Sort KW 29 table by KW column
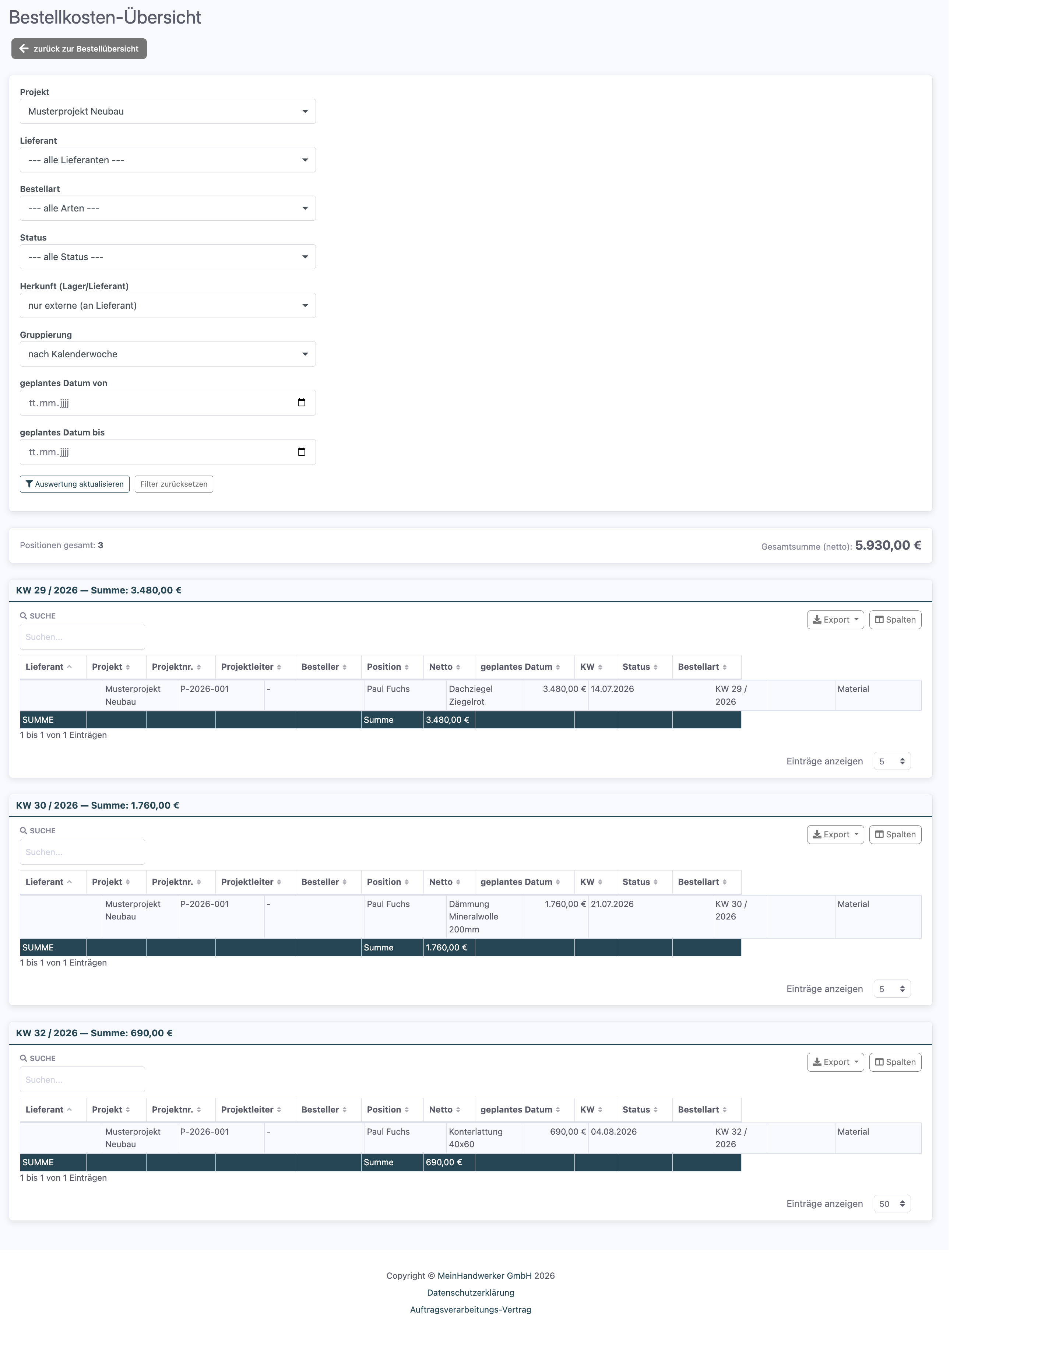The height and width of the screenshot is (1352, 1059). (596, 667)
